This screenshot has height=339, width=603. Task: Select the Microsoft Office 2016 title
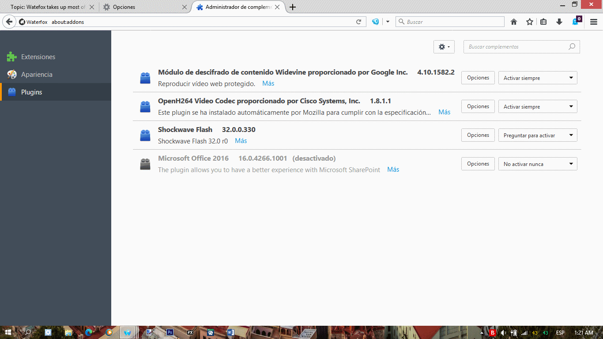click(x=193, y=158)
